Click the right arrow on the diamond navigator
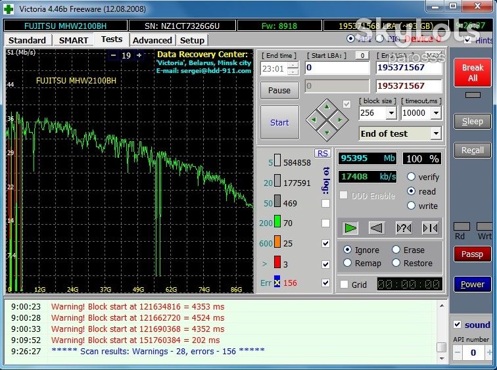497x370 pixels. [339, 120]
